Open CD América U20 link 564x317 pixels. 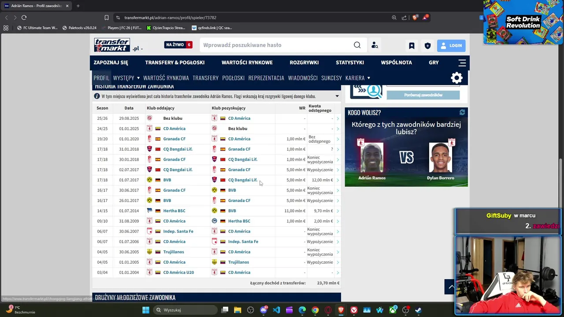(178, 273)
